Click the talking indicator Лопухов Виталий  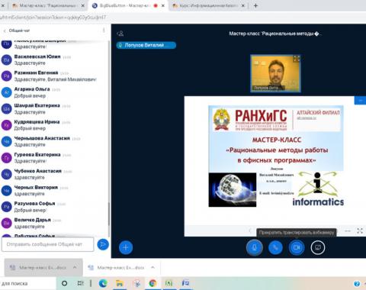[146, 45]
